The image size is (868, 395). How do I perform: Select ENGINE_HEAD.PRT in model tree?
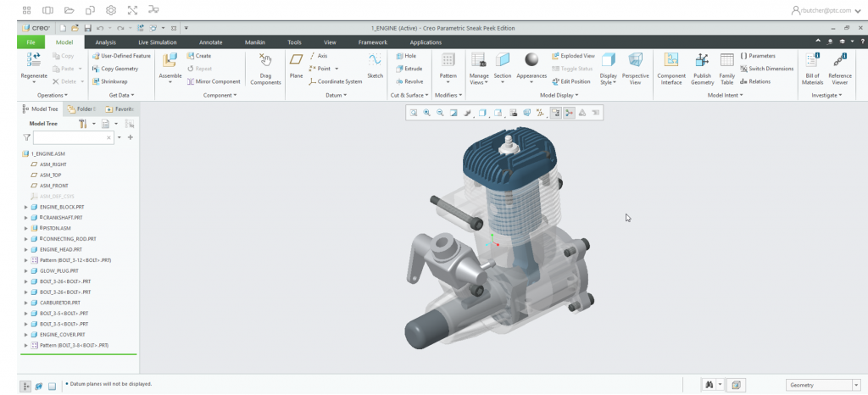[x=61, y=249]
